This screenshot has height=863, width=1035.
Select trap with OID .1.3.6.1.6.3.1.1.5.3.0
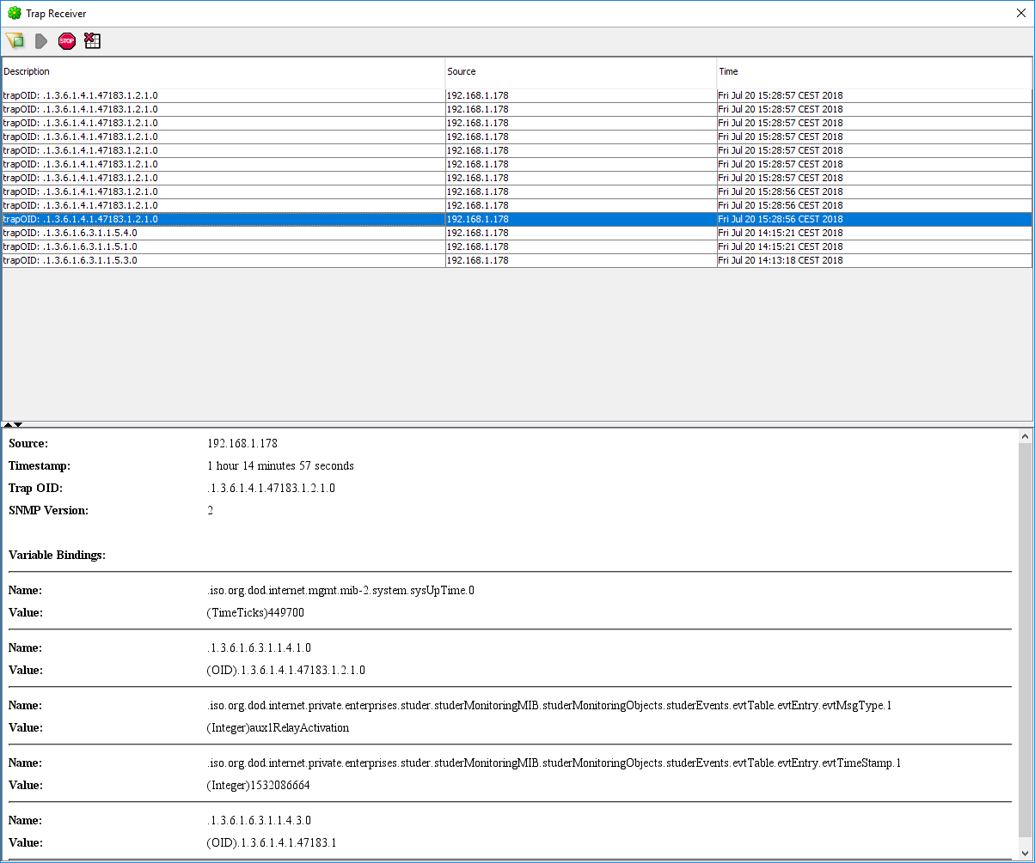pyautogui.click(x=223, y=260)
